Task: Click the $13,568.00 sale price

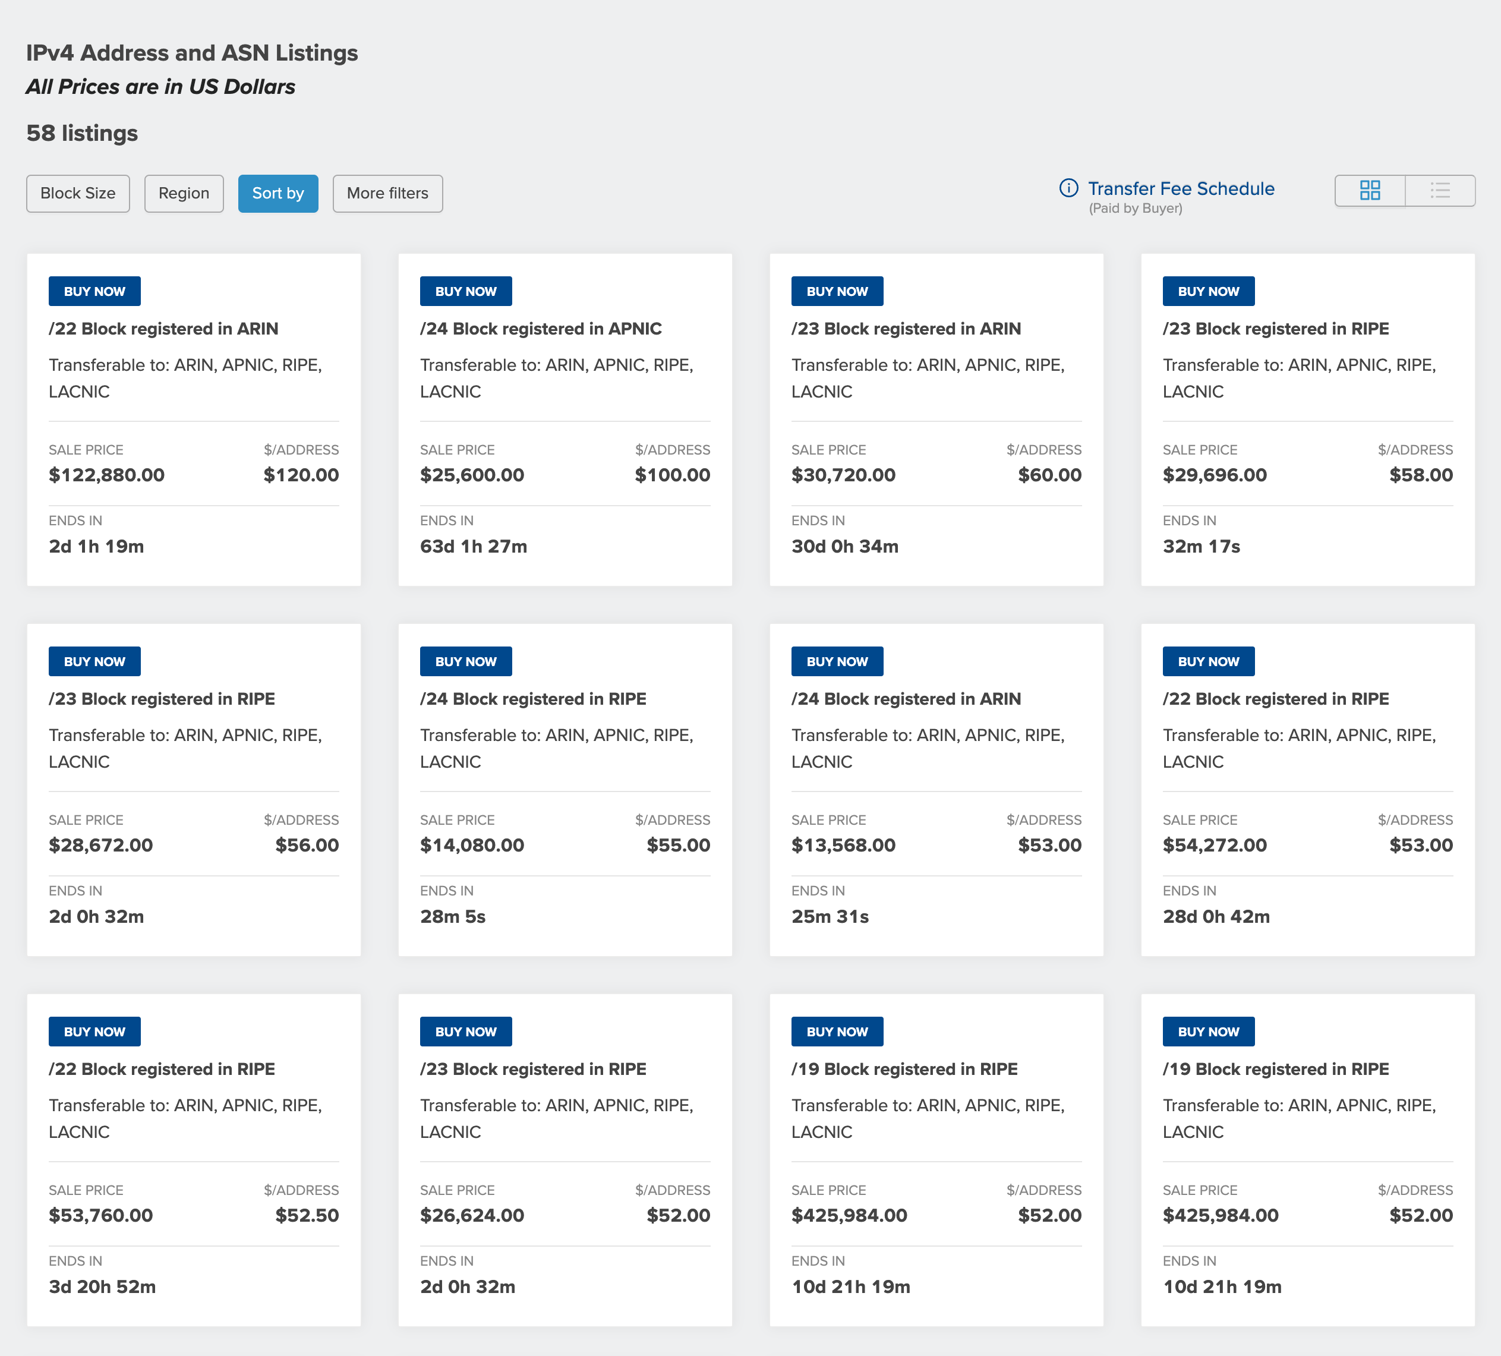Action: 844,845
